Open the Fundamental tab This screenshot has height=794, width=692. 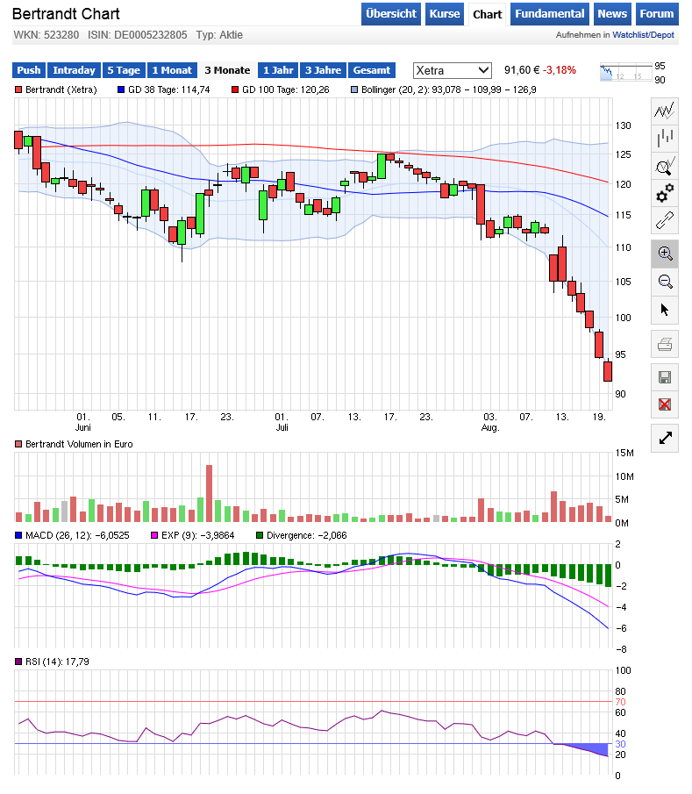(x=549, y=14)
